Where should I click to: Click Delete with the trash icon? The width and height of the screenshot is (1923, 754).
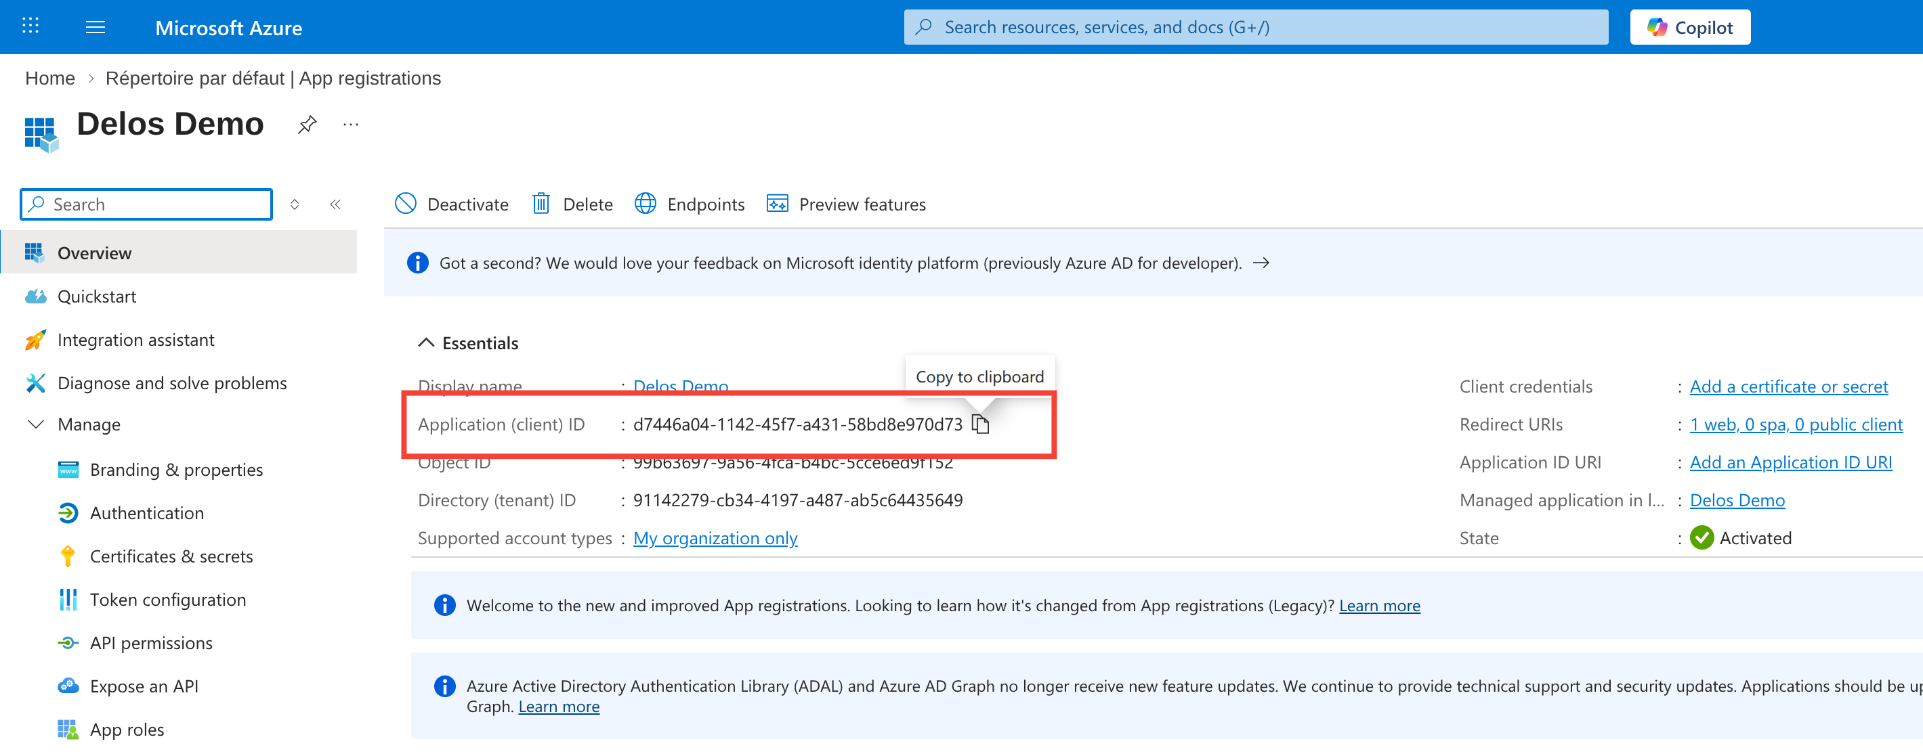(x=572, y=204)
